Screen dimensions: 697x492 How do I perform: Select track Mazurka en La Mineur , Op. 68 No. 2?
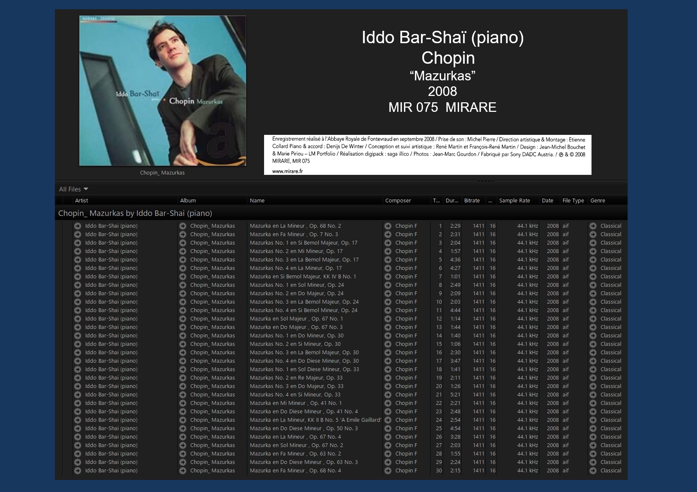click(295, 226)
